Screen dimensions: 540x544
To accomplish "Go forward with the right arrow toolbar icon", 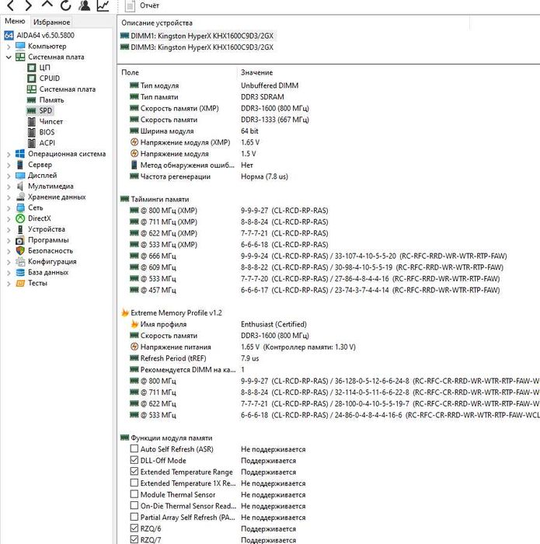I will point(29,5).
